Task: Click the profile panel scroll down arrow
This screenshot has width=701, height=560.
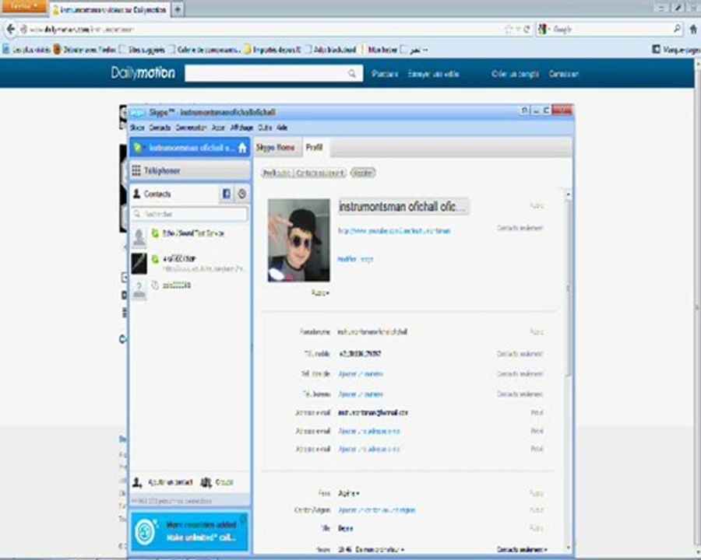Action: [x=569, y=548]
